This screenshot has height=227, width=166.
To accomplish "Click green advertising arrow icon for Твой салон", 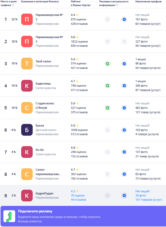I will click(107, 64).
